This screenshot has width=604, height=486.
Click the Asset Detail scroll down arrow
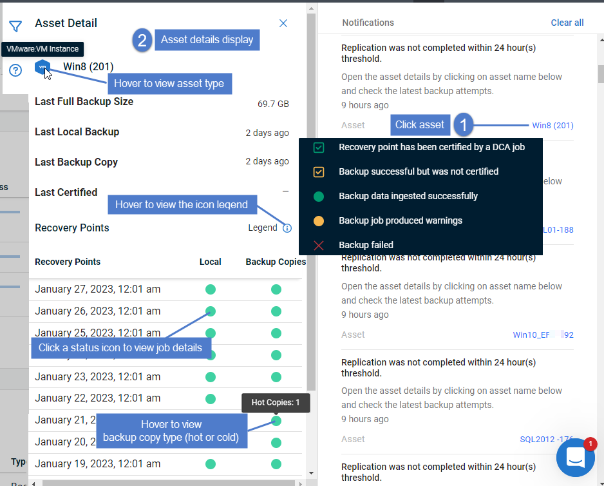click(x=311, y=473)
